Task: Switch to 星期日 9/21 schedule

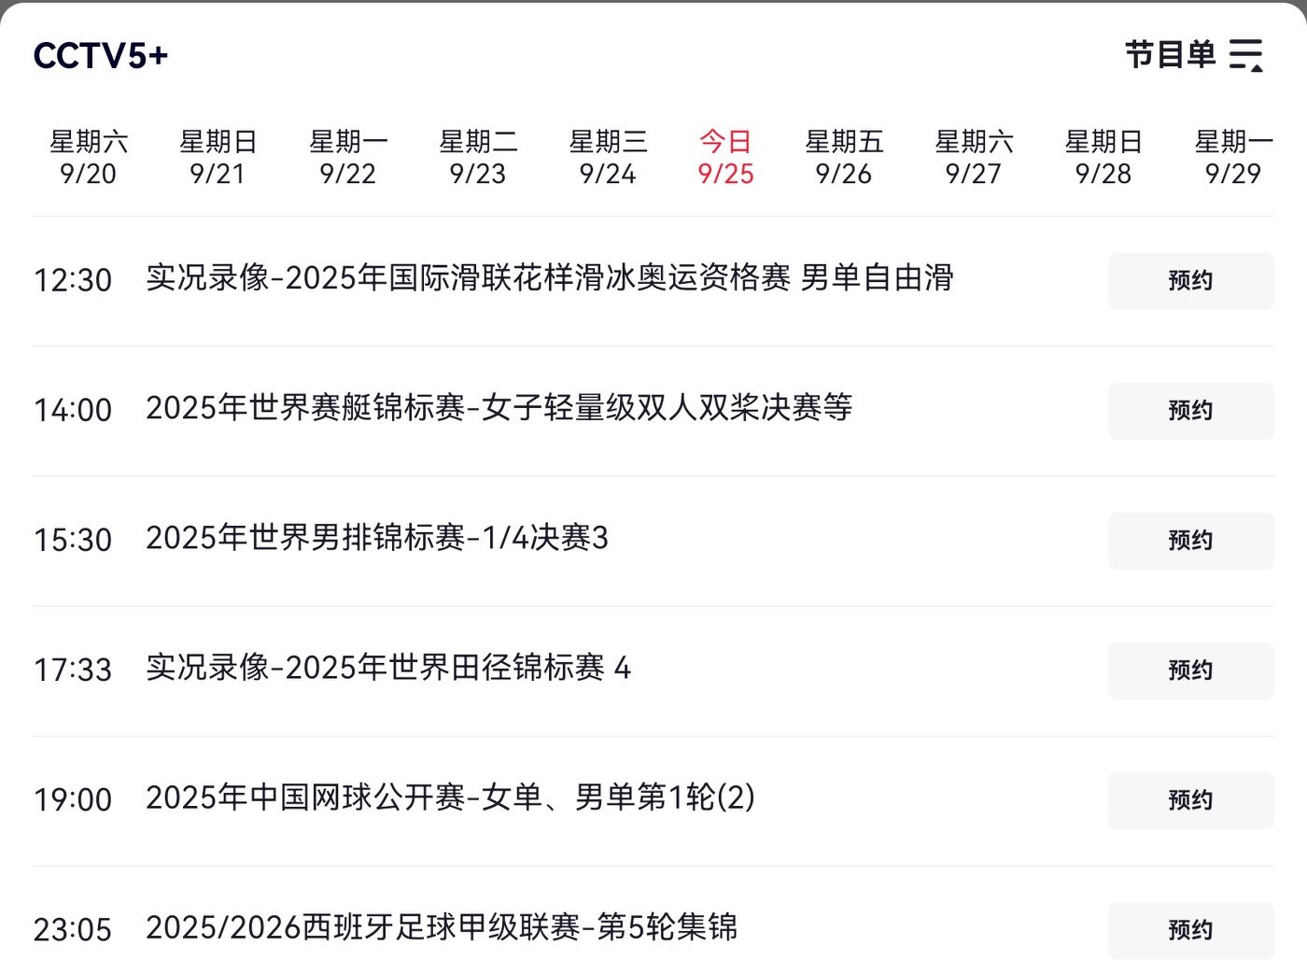Action: pyautogui.click(x=218, y=158)
